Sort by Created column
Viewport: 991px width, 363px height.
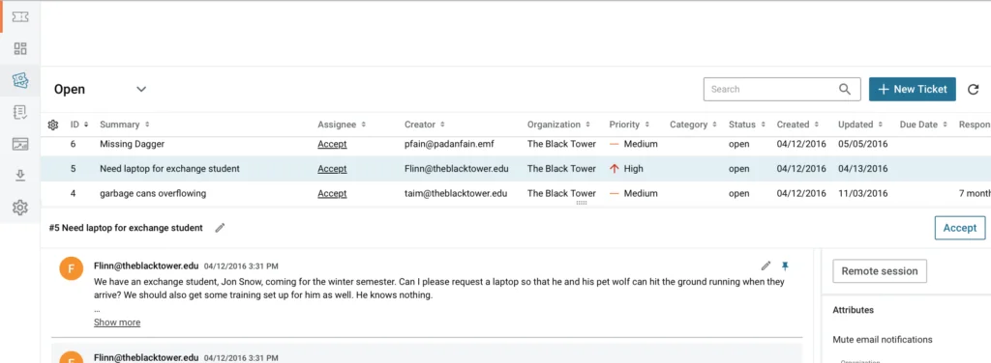798,125
